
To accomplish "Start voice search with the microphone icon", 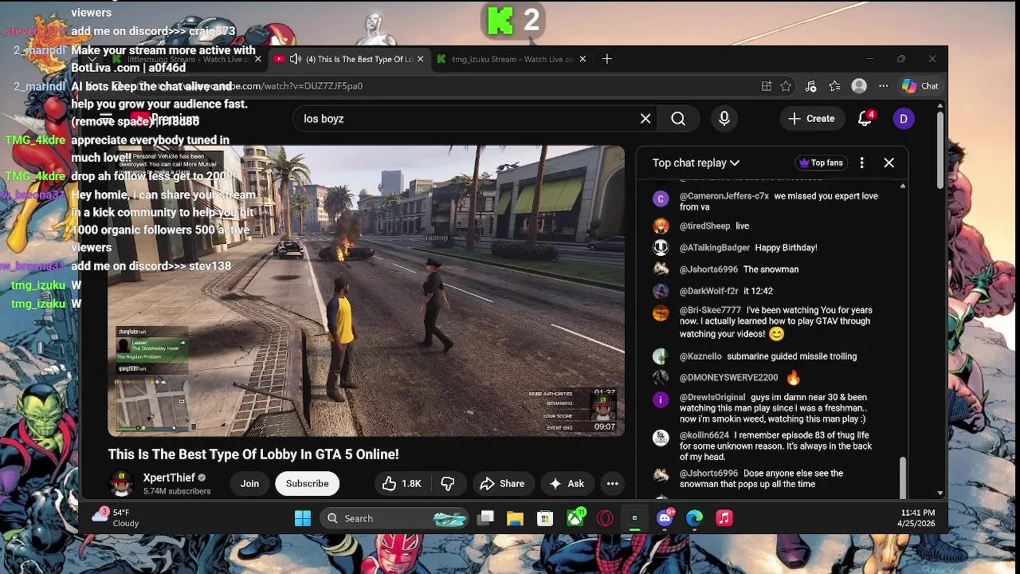I will tap(724, 119).
